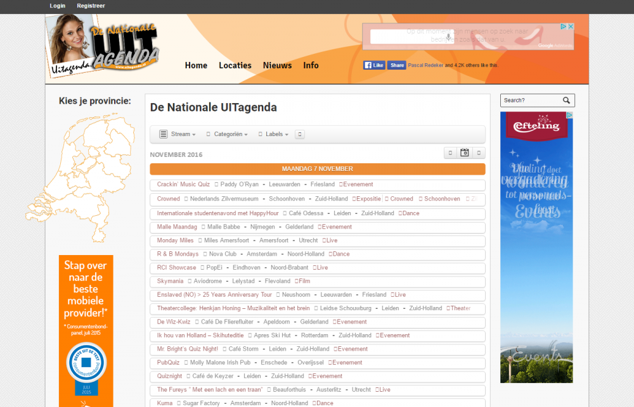
Task: Open the R & B Mondays event
Action: 178,254
